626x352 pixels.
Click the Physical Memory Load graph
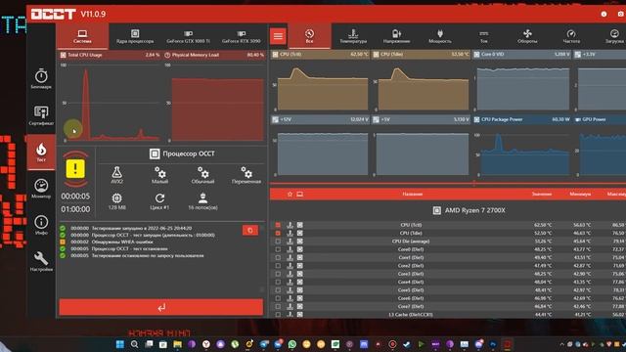point(215,97)
